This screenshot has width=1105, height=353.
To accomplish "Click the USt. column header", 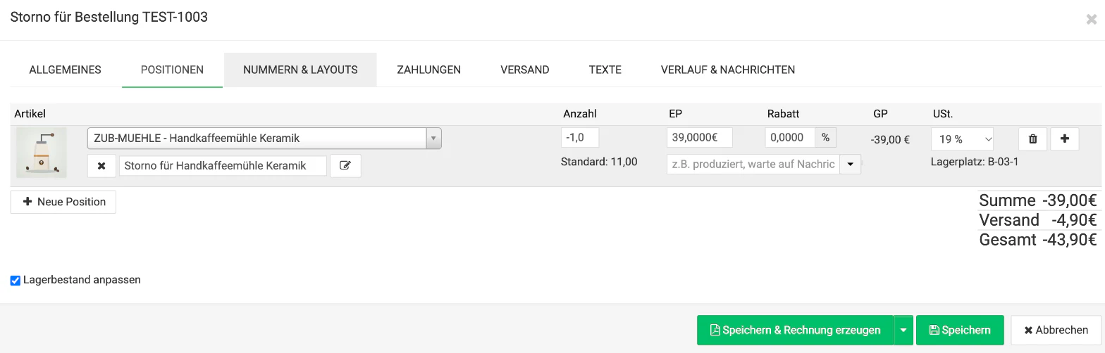I will pyautogui.click(x=943, y=113).
